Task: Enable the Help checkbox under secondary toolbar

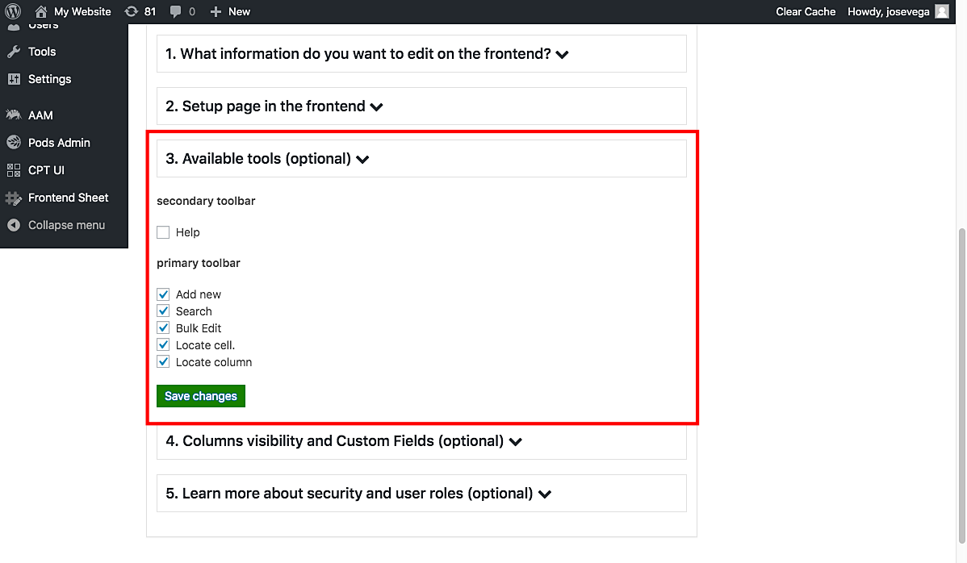Action: click(163, 231)
